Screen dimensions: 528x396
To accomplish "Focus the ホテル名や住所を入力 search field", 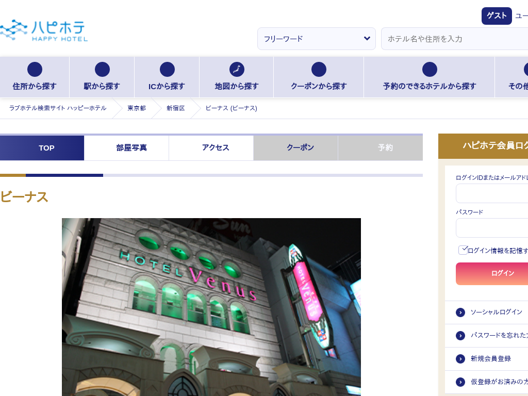I will pyautogui.click(x=455, y=39).
